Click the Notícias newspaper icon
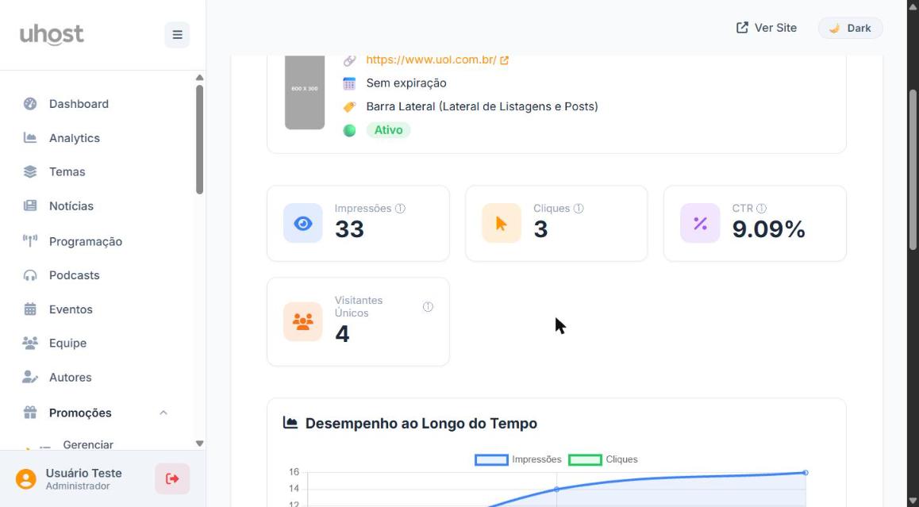Screen dimensions: 919x507 [x=30, y=205]
